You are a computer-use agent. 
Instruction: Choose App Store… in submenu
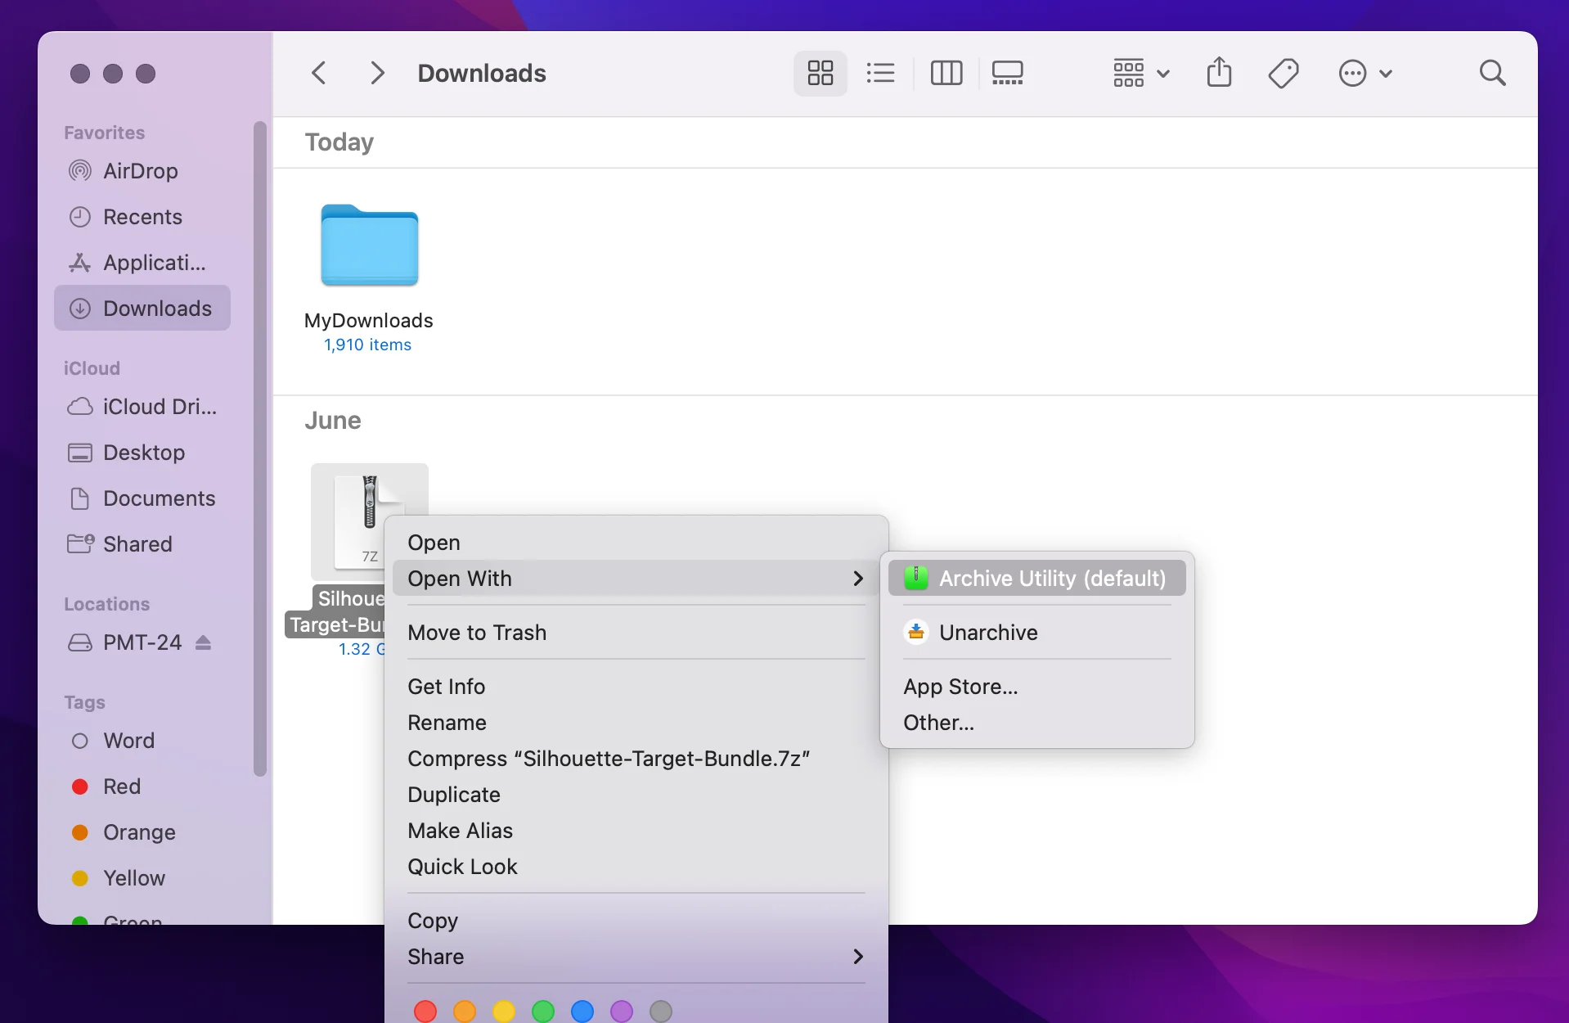1037,687
